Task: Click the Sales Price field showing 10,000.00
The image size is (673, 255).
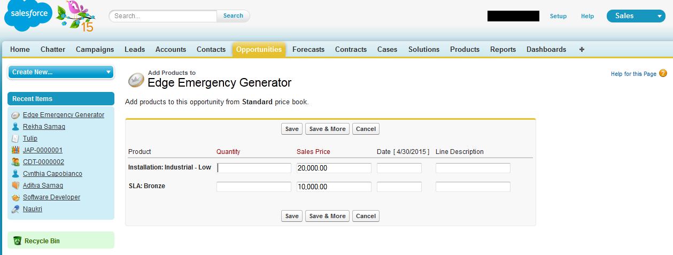Action: point(334,187)
